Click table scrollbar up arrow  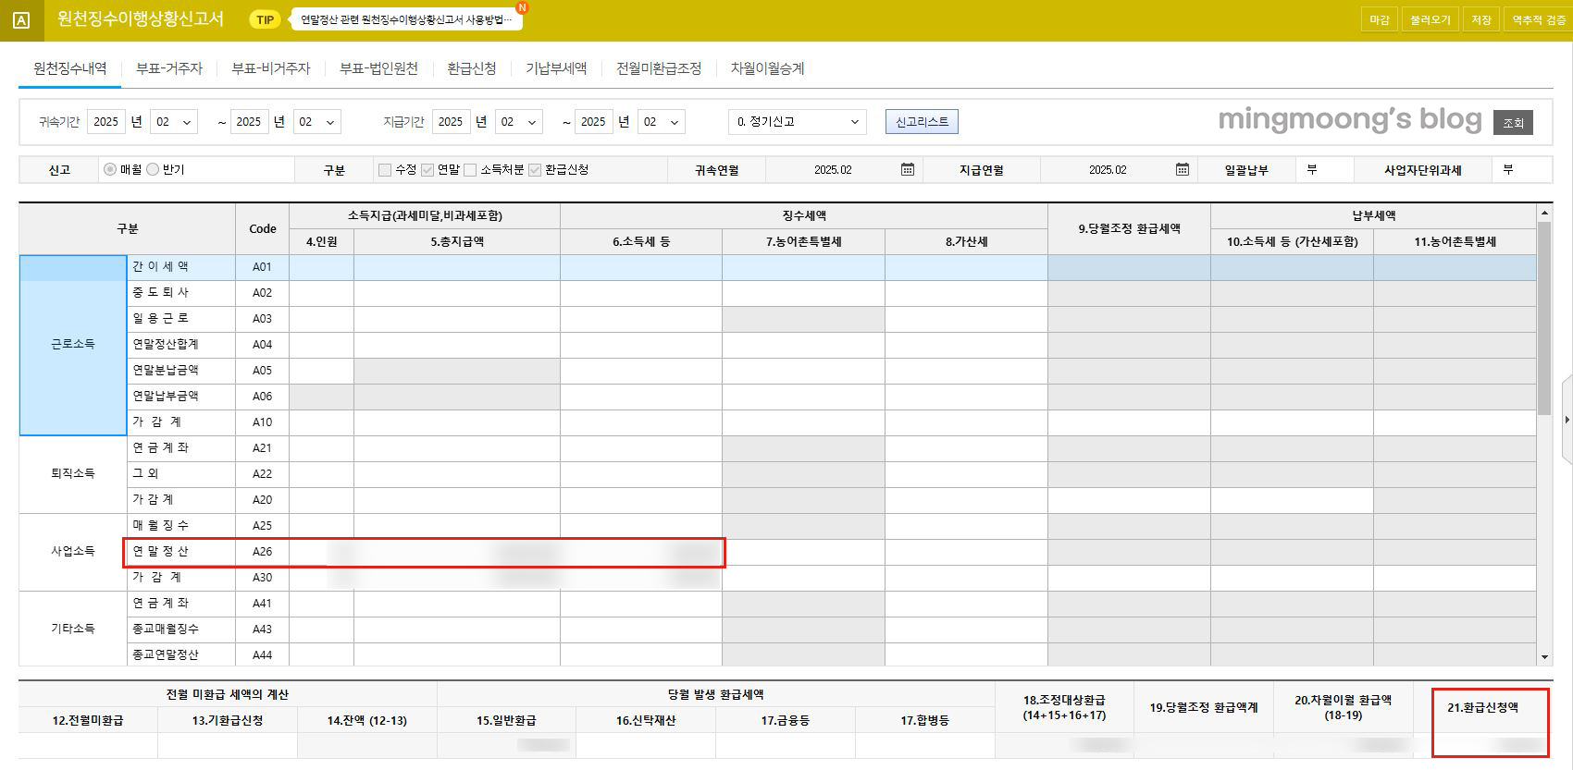1544,213
